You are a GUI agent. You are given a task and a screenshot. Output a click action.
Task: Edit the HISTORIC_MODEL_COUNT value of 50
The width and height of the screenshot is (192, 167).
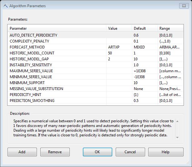pyautogui.click(x=119, y=53)
